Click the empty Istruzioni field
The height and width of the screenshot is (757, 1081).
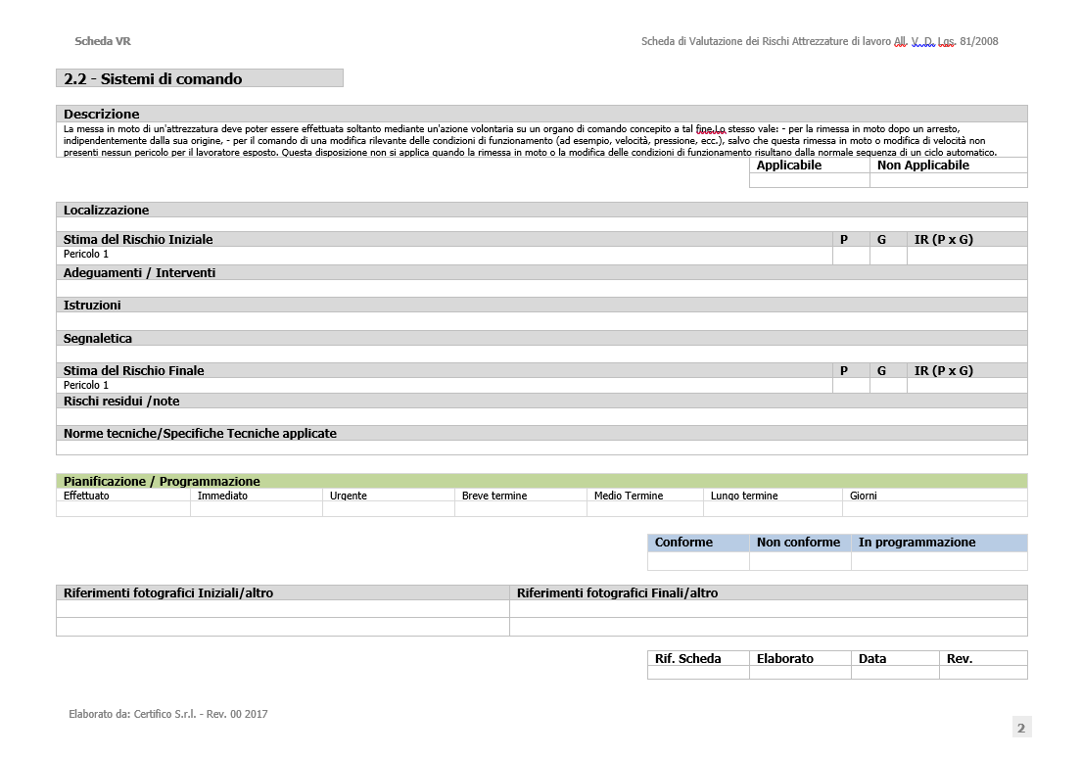(541, 321)
